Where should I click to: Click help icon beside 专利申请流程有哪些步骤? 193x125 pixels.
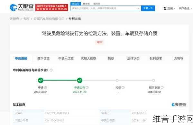51,70
